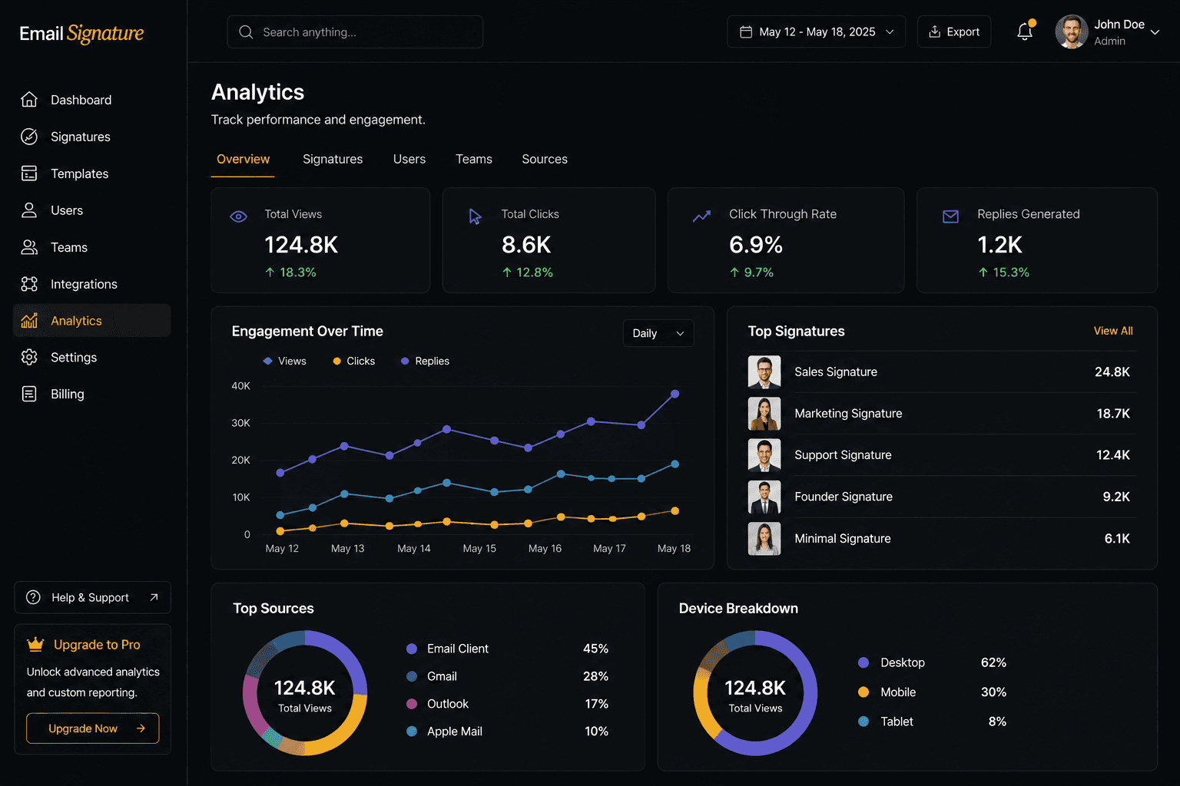Click the Templates icon in sidebar
The image size is (1180, 786).
[29, 173]
